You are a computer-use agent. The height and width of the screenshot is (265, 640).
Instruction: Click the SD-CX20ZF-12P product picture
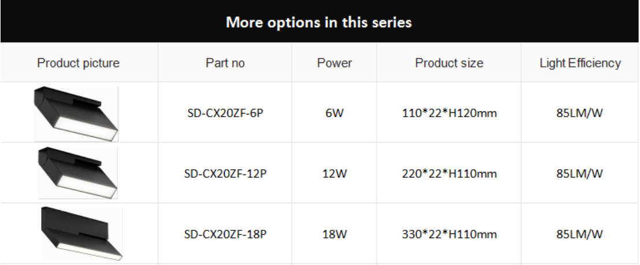(x=77, y=173)
